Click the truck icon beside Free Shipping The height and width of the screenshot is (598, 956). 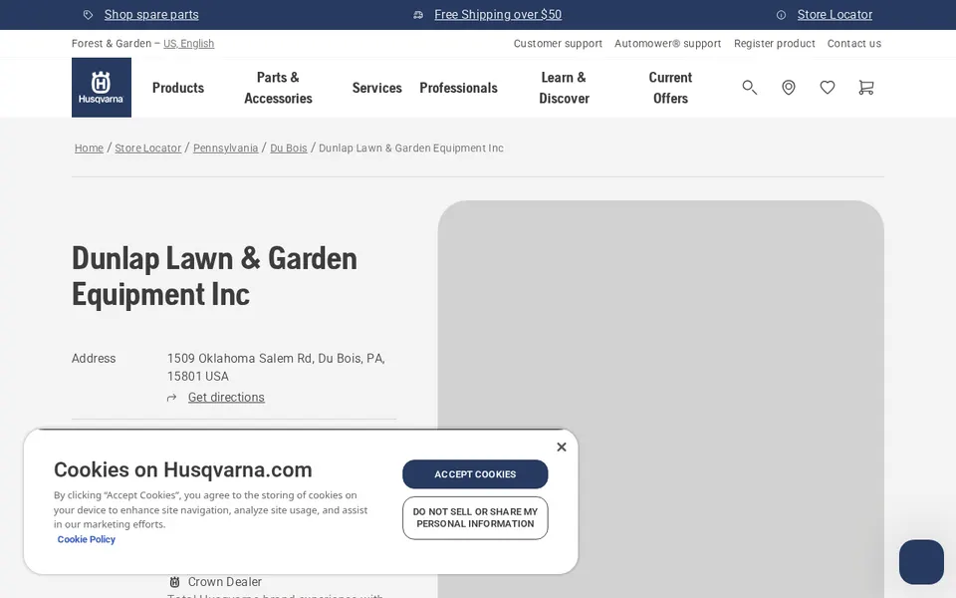418,15
